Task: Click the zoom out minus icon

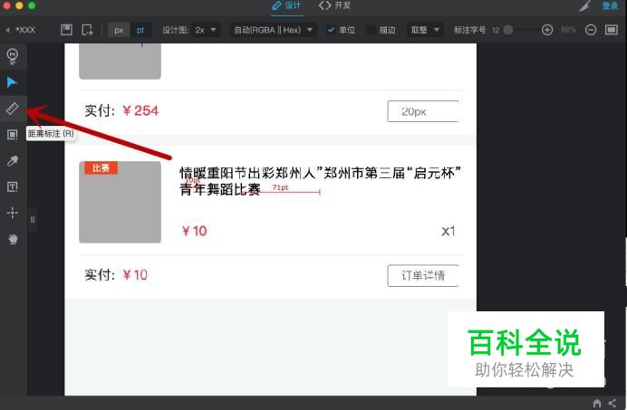Action: (x=591, y=30)
